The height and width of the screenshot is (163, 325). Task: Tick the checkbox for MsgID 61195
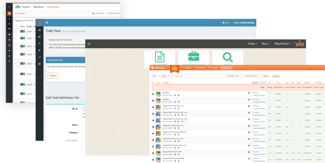point(16,31)
